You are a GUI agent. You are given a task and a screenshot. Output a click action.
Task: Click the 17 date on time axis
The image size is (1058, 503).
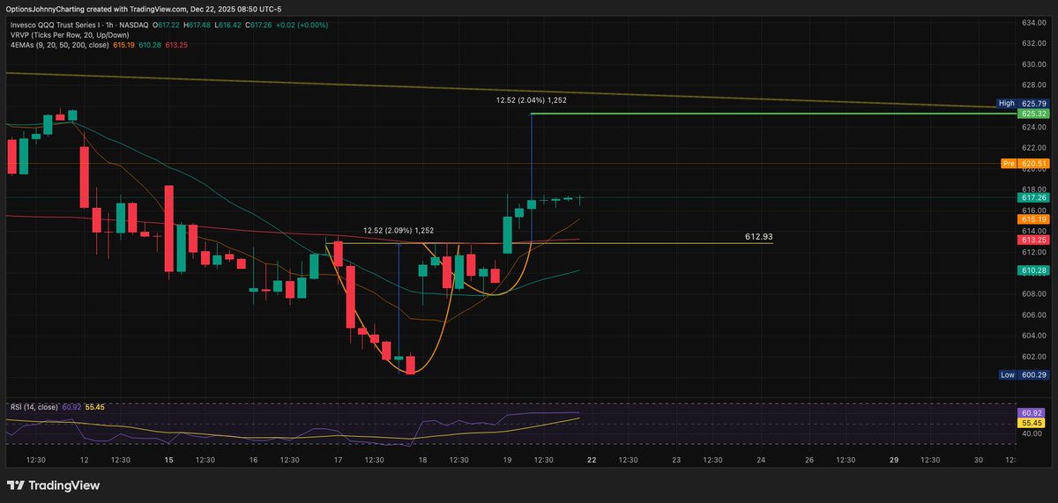click(x=338, y=460)
